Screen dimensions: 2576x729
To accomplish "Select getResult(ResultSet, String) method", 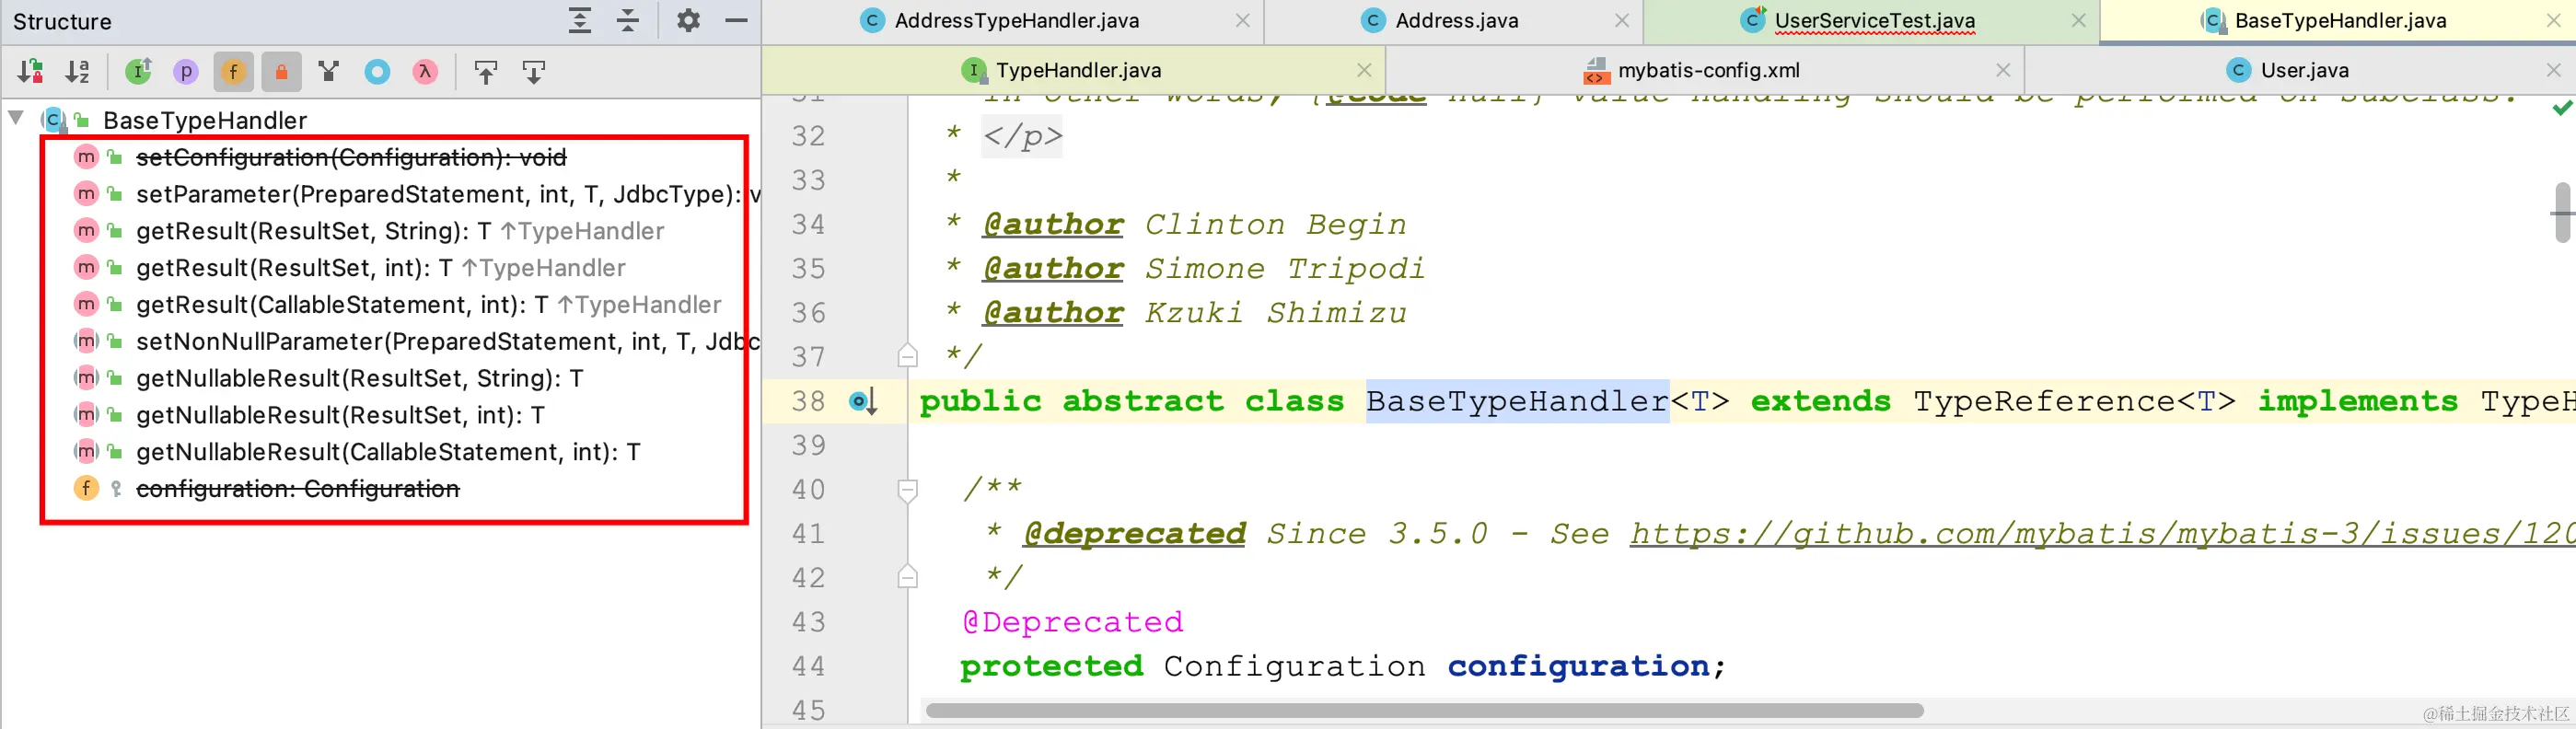I will pos(400,231).
